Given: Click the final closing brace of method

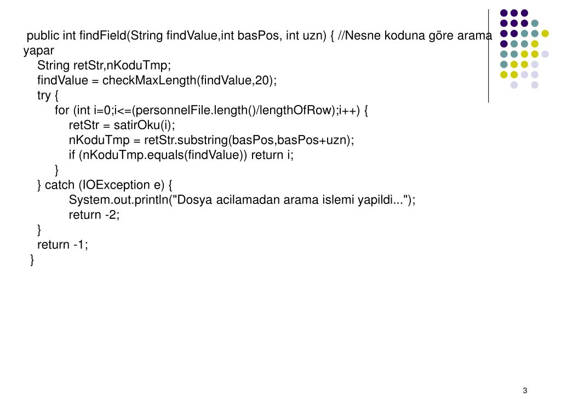Looking at the screenshot, I should [32, 260].
